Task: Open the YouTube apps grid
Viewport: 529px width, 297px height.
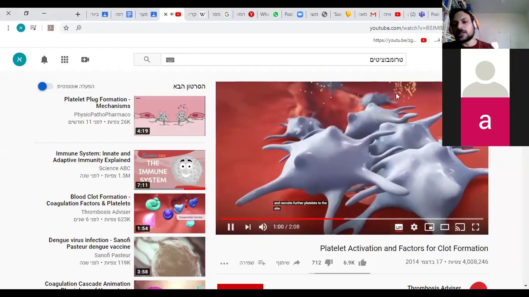Action: tap(64, 59)
